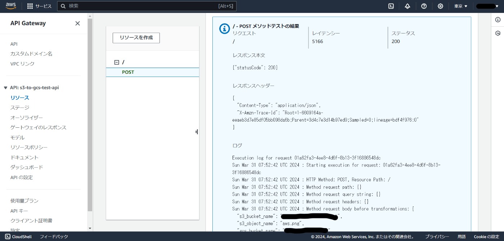Open リソースポリシー in sidebar navigation
The width and height of the screenshot is (504, 241).
click(x=29, y=147)
